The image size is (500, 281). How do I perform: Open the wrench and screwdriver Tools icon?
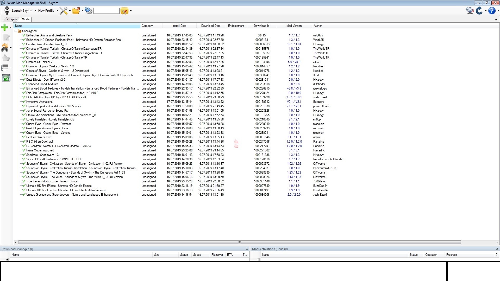63,11
